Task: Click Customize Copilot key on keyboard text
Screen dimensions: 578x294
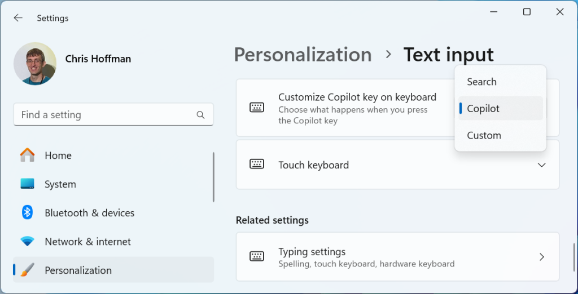Action: 357,97
